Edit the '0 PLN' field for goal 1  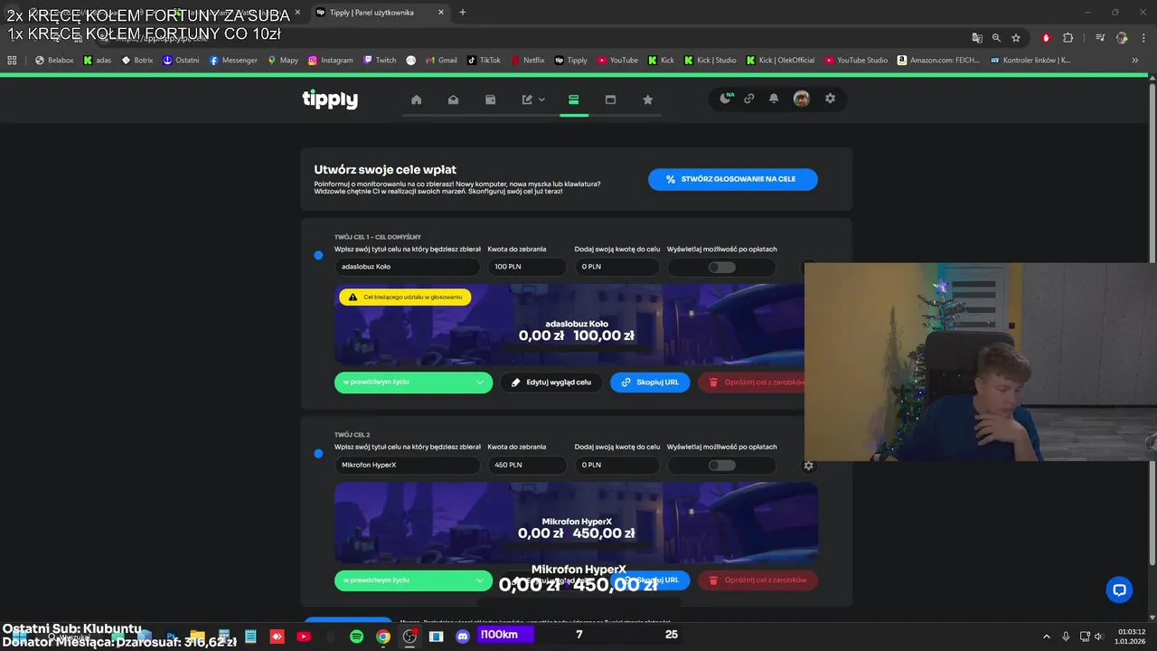617,267
